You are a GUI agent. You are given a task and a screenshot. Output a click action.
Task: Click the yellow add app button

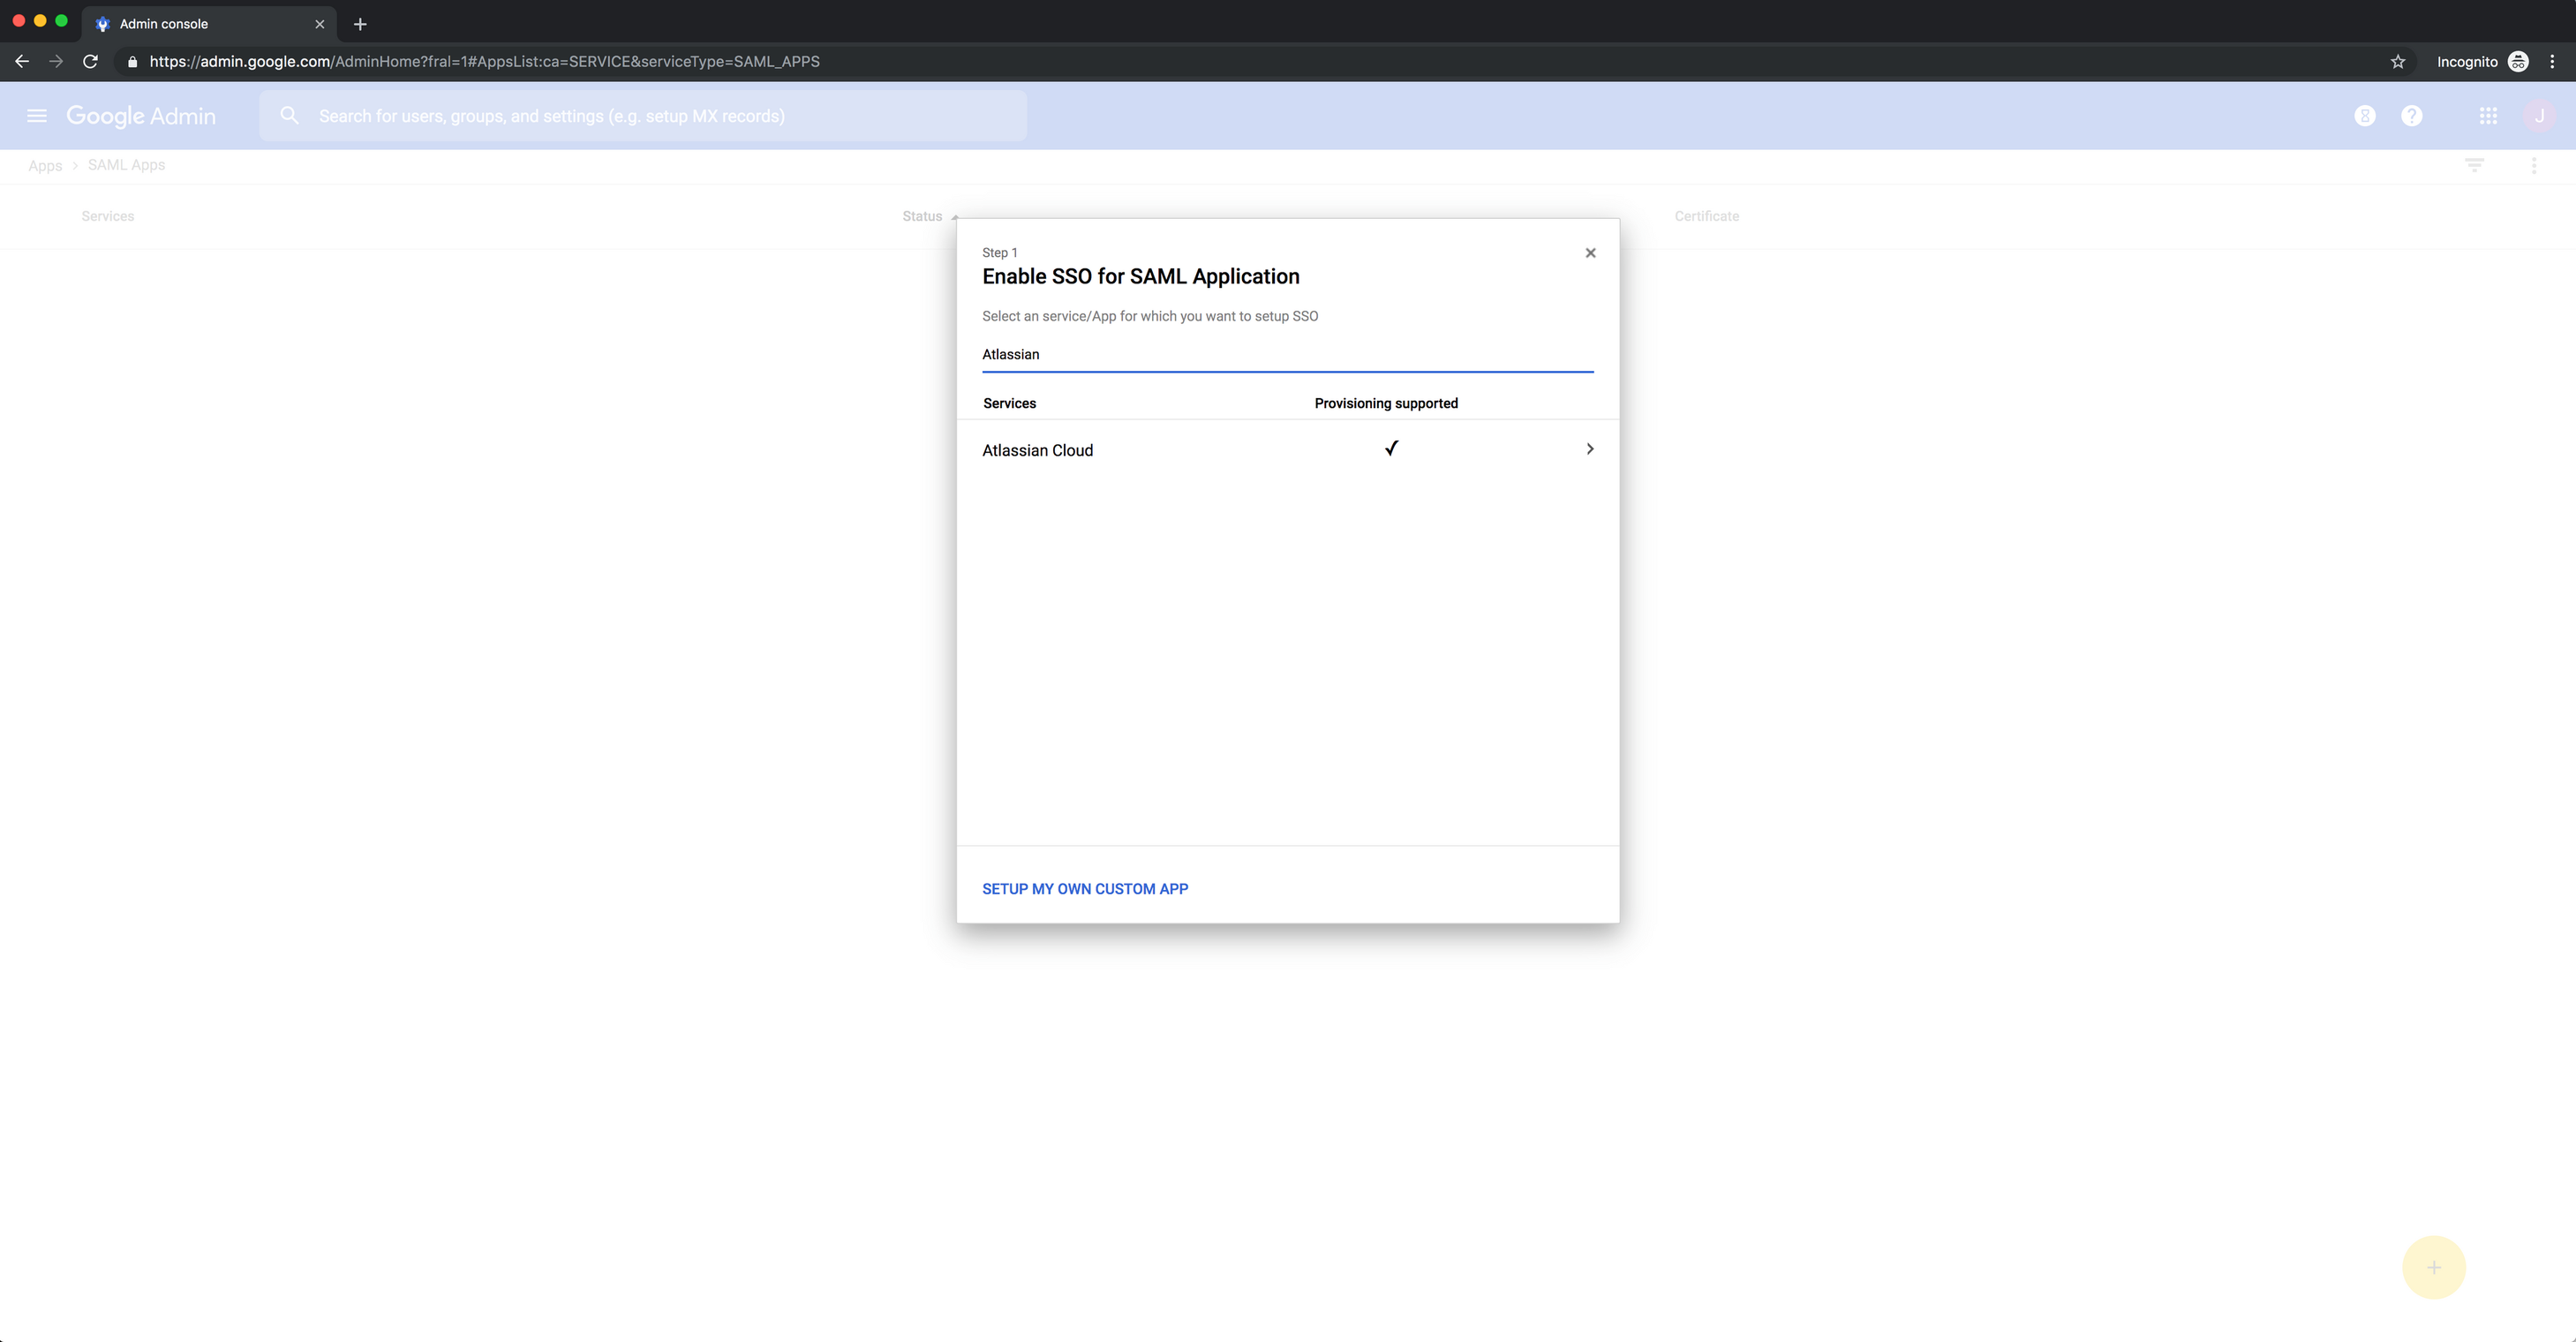[2433, 1267]
